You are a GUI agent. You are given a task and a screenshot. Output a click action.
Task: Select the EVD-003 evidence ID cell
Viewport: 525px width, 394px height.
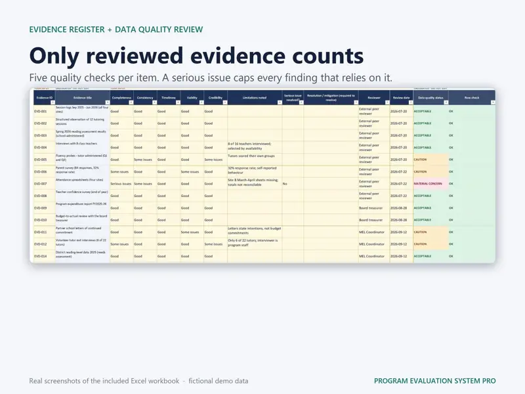(x=44, y=135)
